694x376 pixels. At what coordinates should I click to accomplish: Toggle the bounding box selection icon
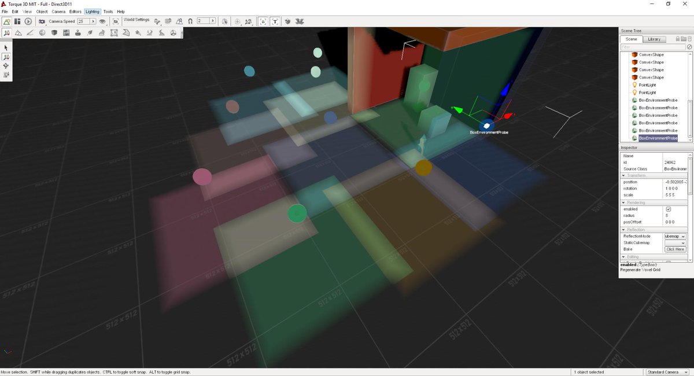pyautogui.click(x=224, y=21)
